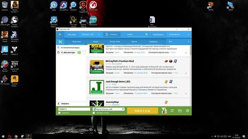The height and width of the screenshot is (139, 248).
Task: Click the yellow map icon on JourneyMap
Action: (x=166, y=102)
